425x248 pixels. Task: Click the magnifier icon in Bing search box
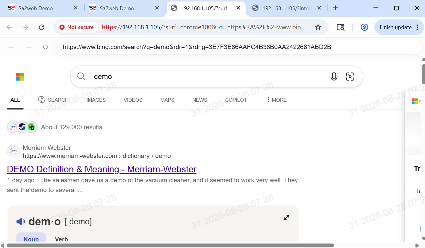pos(81,77)
